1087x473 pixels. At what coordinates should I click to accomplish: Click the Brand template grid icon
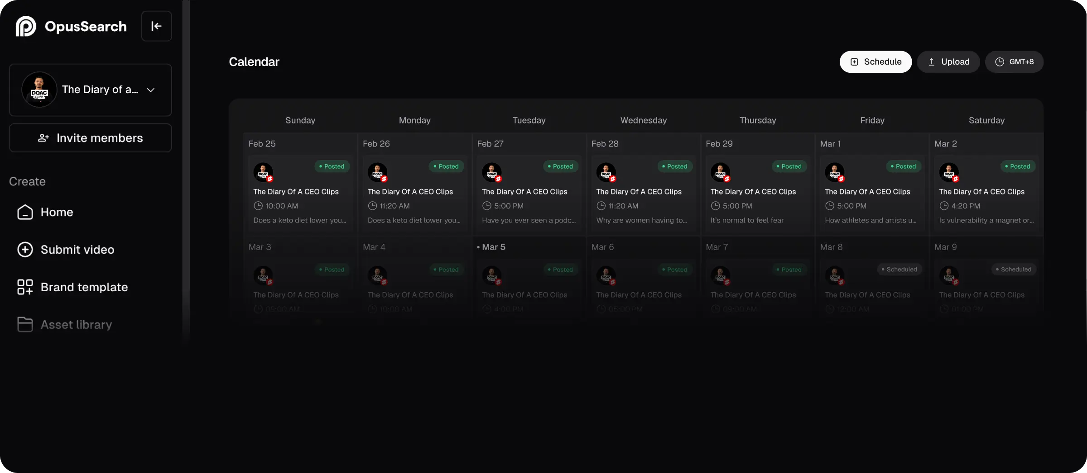tap(25, 287)
